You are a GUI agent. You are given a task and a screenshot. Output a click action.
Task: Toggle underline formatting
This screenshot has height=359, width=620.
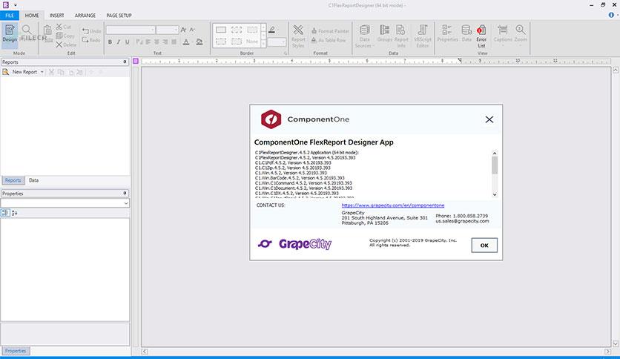click(x=127, y=42)
